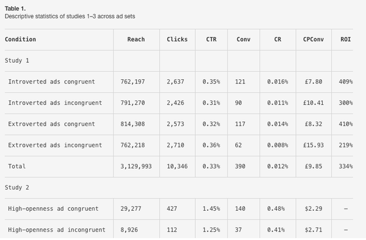The width and height of the screenshot is (366, 240).
Task: Select High-openness ad congruent row label
Action: pyautogui.click(x=54, y=209)
